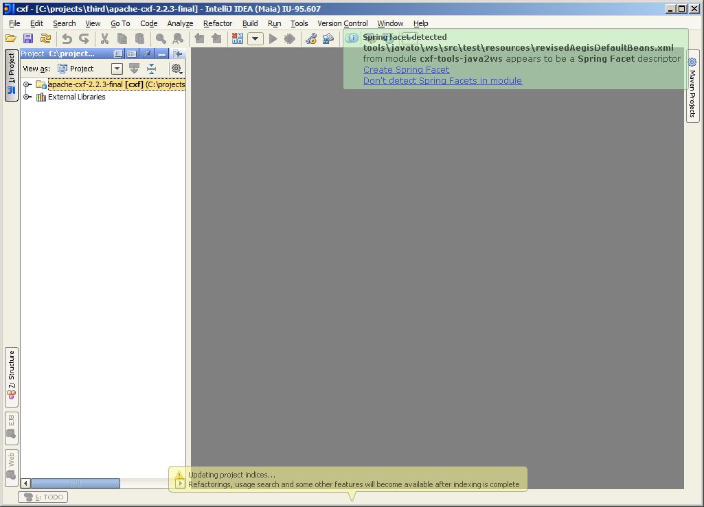Open the View as Project dropdown
Viewport: 704px width, 507px height.
117,69
